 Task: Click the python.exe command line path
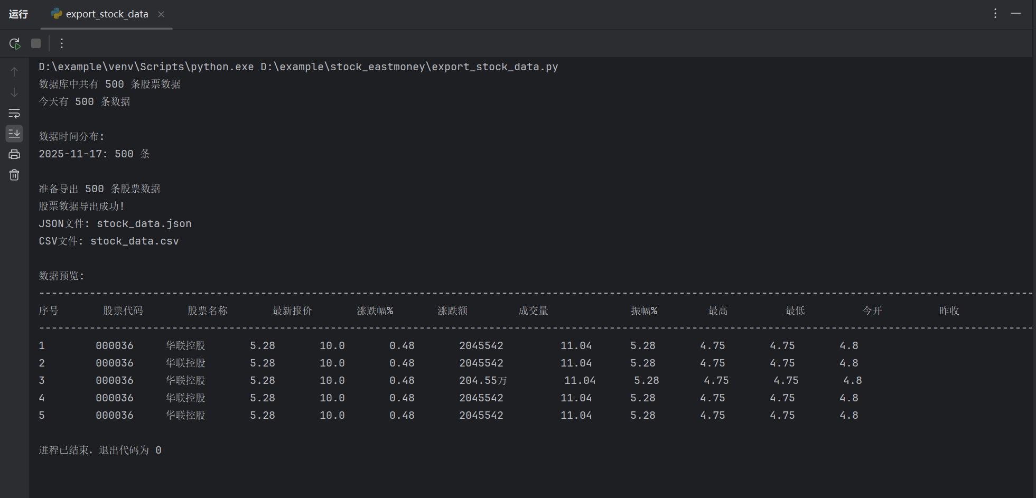pos(298,67)
